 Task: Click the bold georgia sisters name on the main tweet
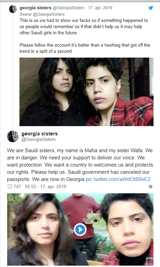(40, 134)
